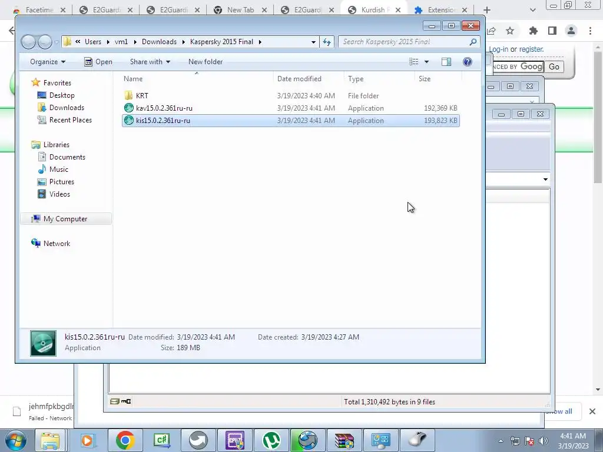Screen dimensions: 603x452
Task: Open Chrome tab search dropdown arrow
Action: [532, 10]
